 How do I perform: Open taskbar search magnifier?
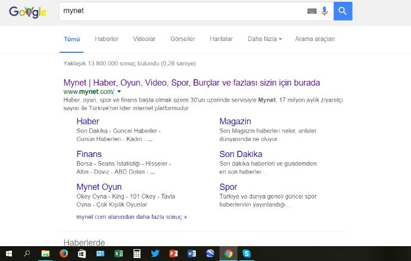click(x=27, y=253)
